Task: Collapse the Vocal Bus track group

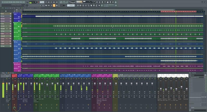Action: pos(19,63)
